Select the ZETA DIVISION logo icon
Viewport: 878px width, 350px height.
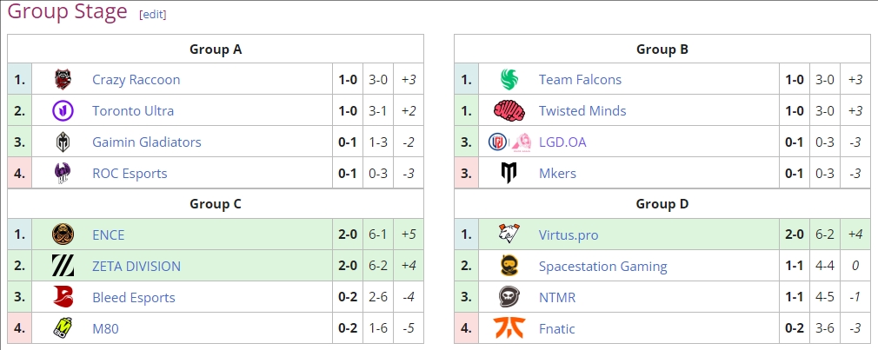(63, 266)
